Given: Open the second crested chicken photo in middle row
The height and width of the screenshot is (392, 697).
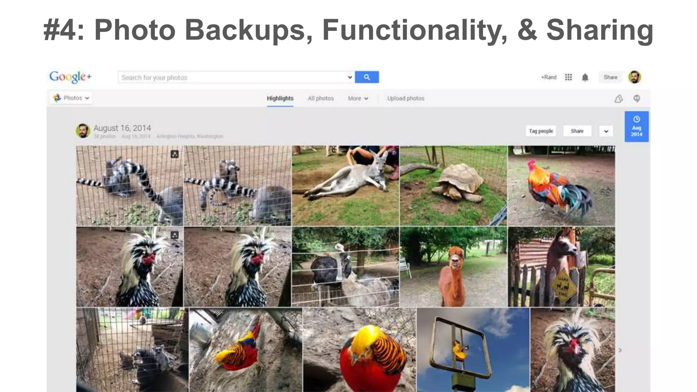Looking at the screenshot, I should 238,267.
